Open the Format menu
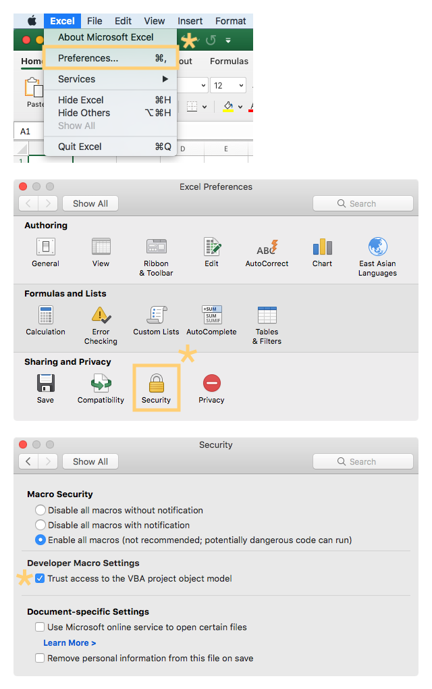The height and width of the screenshot is (689, 432). [x=230, y=21]
